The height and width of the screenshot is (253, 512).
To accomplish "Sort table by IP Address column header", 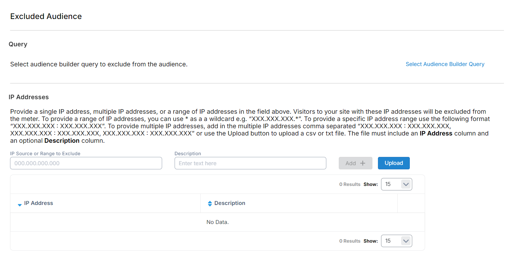I will point(38,203).
